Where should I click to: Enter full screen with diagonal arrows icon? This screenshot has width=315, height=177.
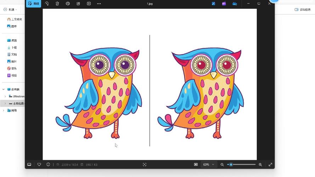[x=270, y=165]
